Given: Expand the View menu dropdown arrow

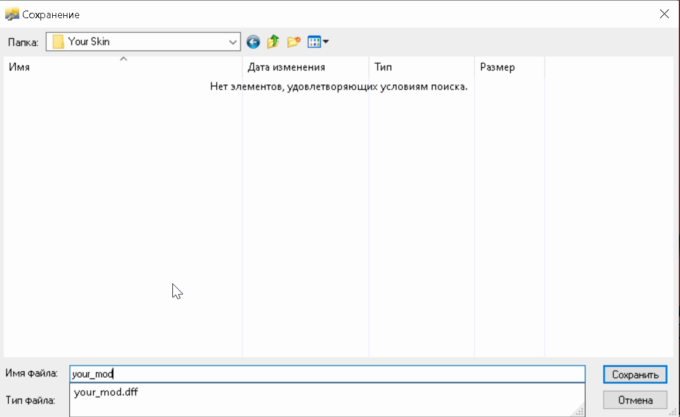Looking at the screenshot, I should coord(326,42).
